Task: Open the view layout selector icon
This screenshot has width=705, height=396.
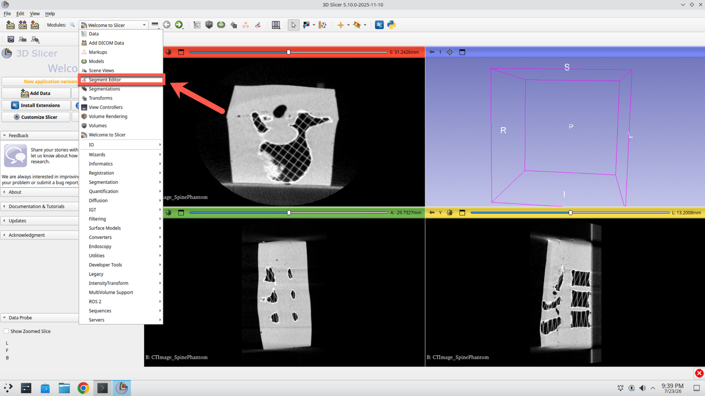Action: click(276, 25)
